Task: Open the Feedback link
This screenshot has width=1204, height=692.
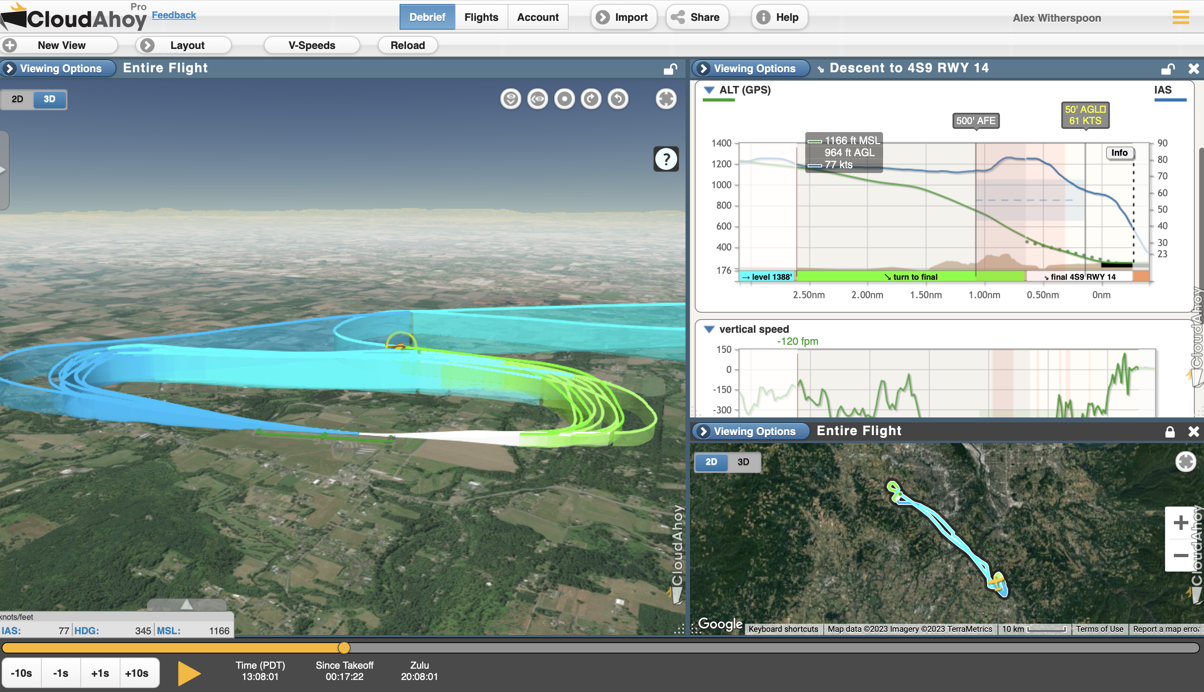Action: click(173, 15)
